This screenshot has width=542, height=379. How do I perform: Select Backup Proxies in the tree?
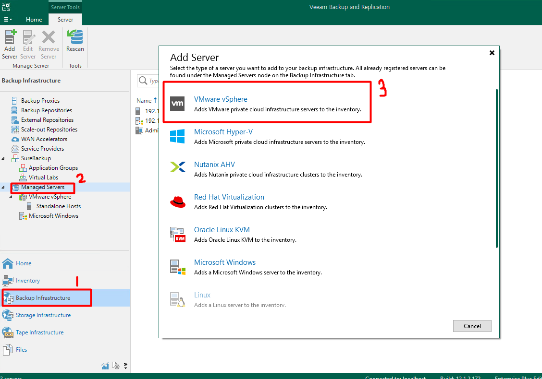tap(40, 100)
